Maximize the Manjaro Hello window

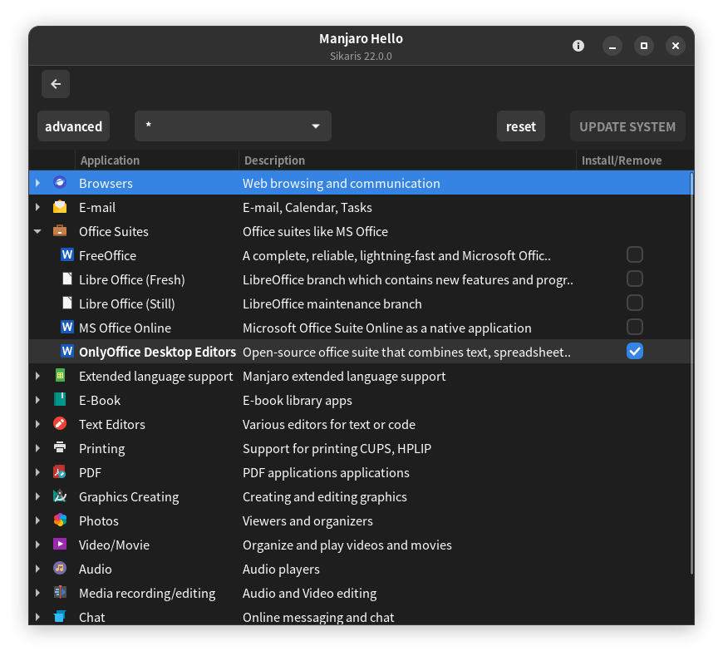(x=644, y=46)
